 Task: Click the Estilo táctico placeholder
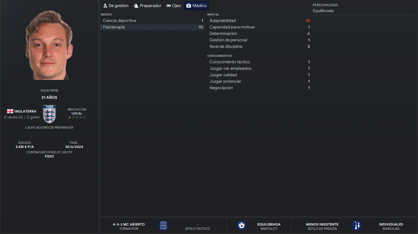tap(197, 226)
